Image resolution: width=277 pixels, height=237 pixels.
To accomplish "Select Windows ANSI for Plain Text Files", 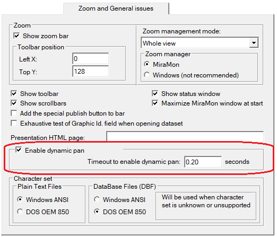I will [20, 199].
